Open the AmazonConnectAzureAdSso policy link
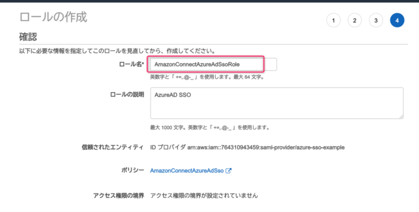419x212 pixels. 187,171
